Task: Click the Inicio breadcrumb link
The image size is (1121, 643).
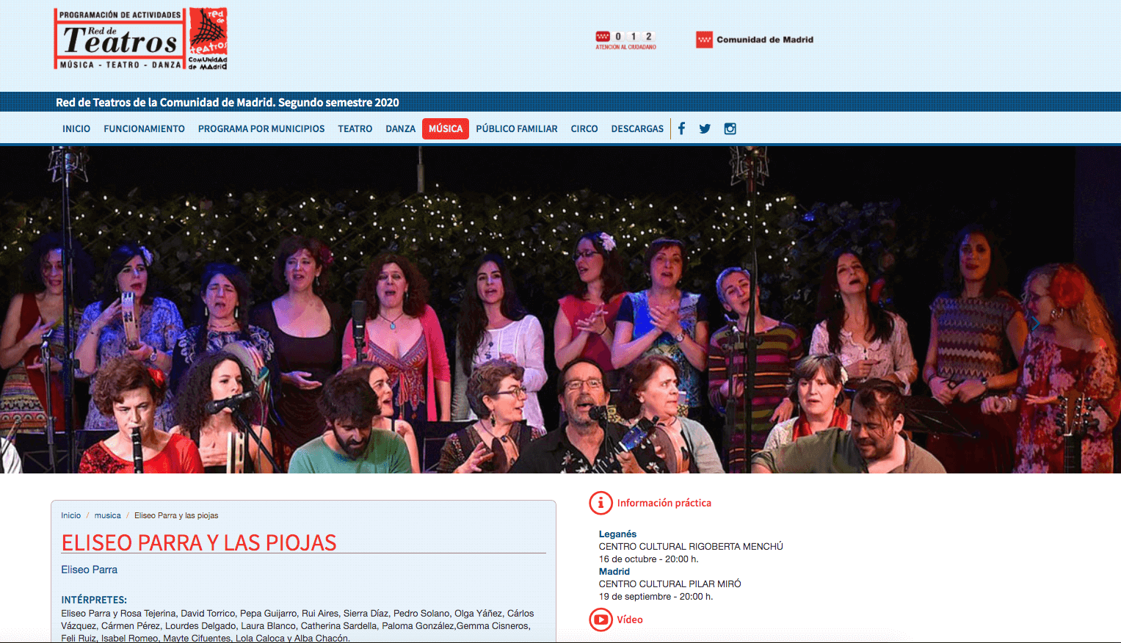Action: pyautogui.click(x=71, y=515)
